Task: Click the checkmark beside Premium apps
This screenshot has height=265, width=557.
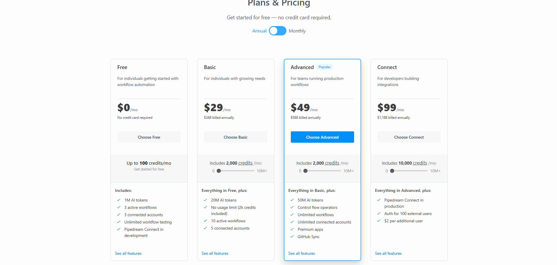Action: pyautogui.click(x=292, y=229)
